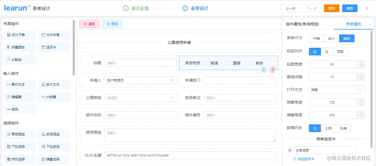The height and width of the screenshot is (166, 376).
Task: Click the 函件编号 input field
Action: click(x=240, y=115)
